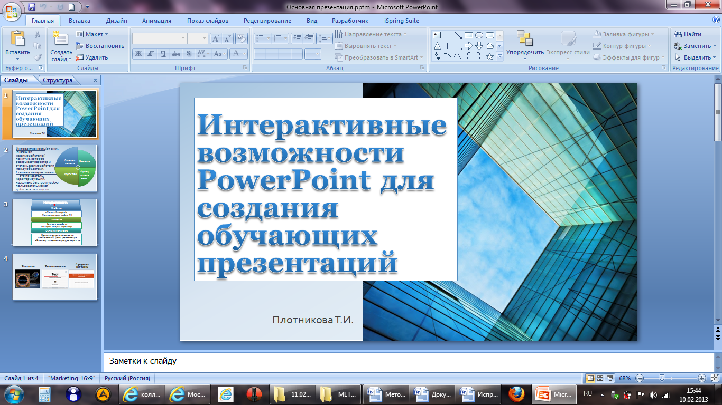The height and width of the screenshot is (405, 722).
Task: Click Удалить delete slide button
Action: pos(92,57)
